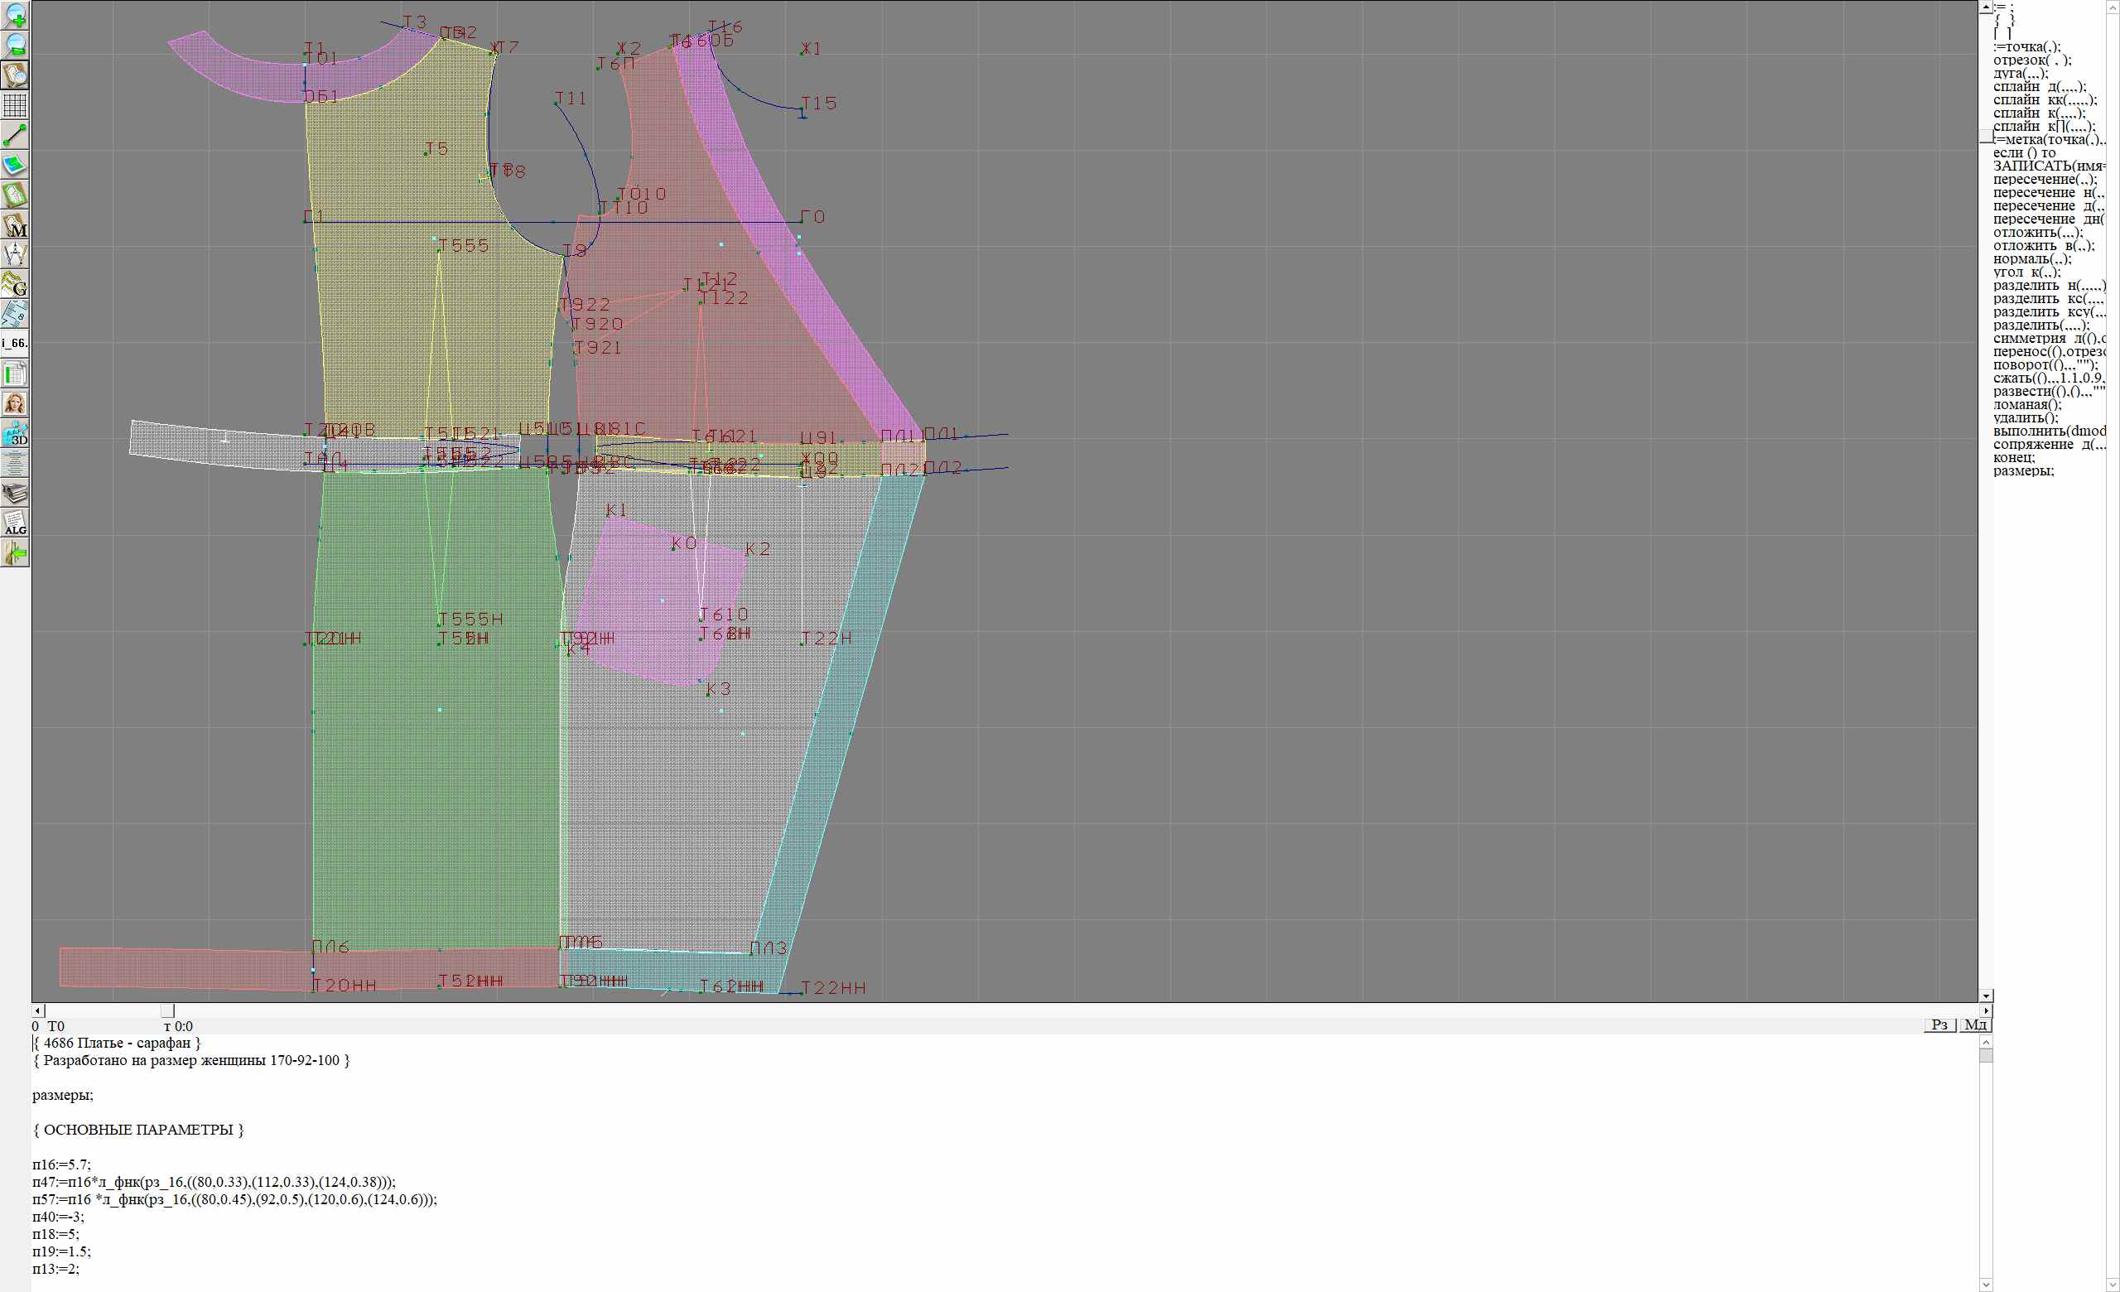The height and width of the screenshot is (1292, 2120).
Task: Click 'размеры;' entry in command list
Action: click(2023, 470)
